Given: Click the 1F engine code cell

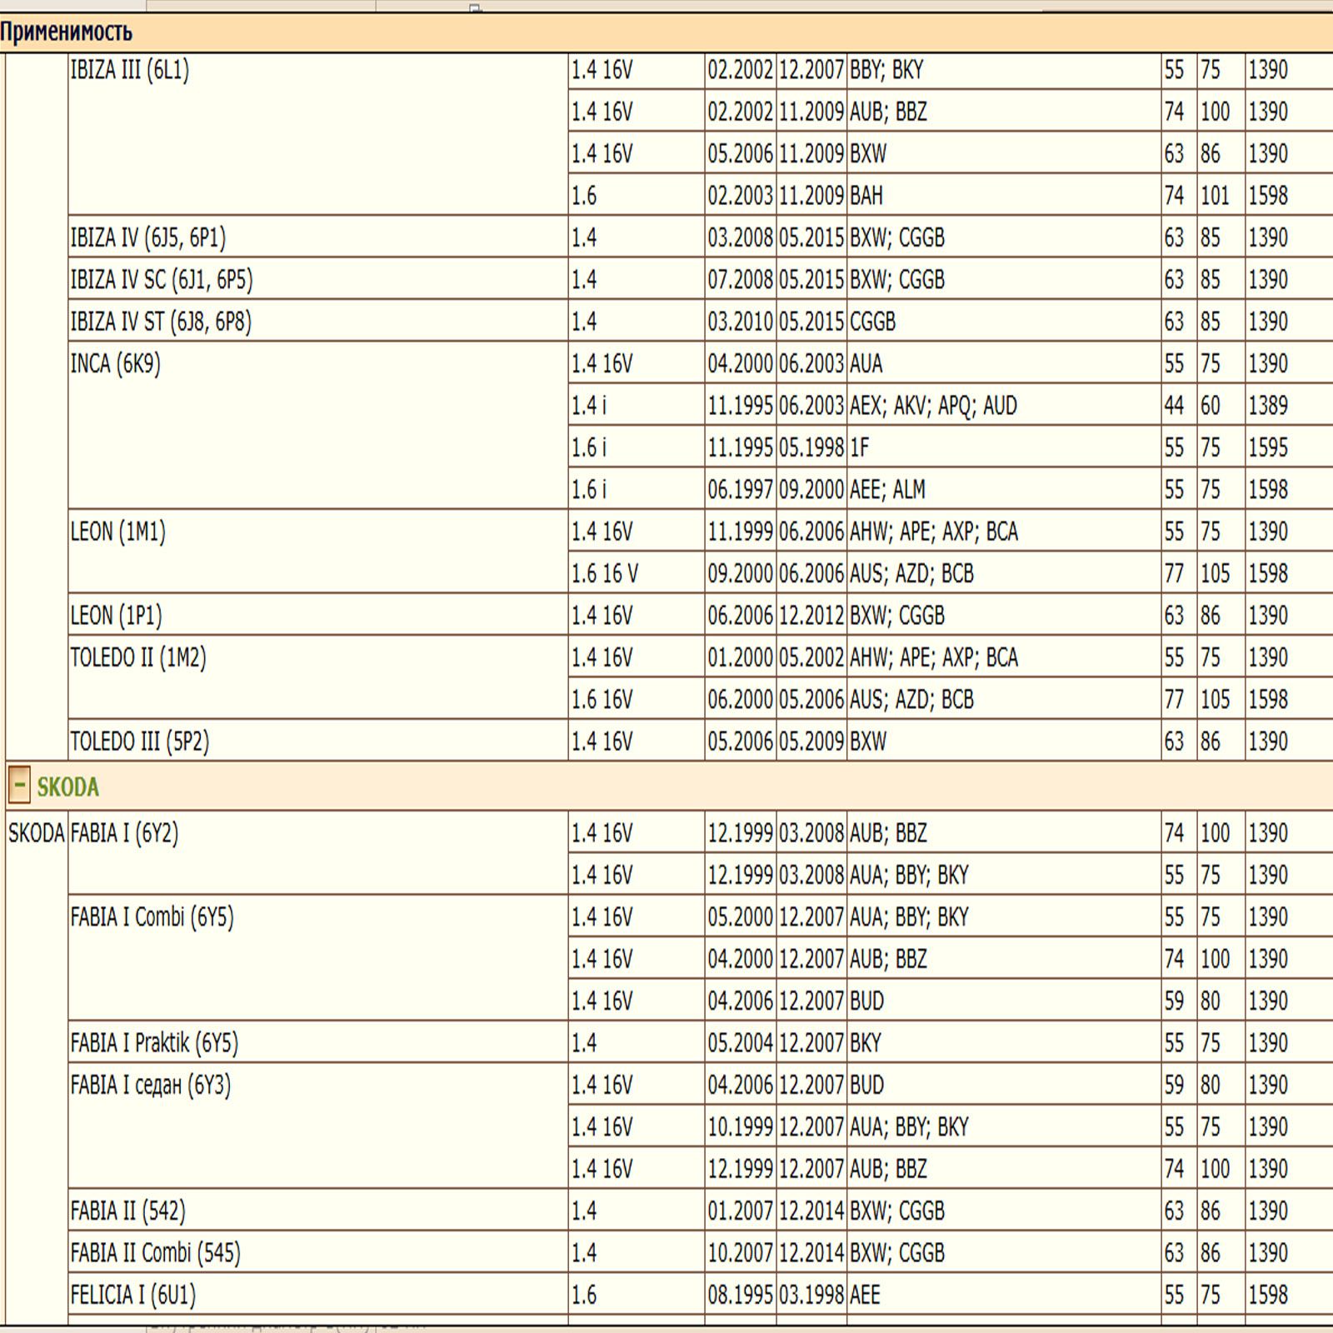Looking at the screenshot, I should pos(859,448).
